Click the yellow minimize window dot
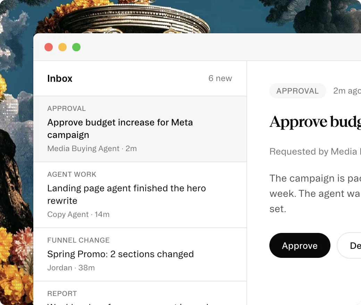 point(62,47)
